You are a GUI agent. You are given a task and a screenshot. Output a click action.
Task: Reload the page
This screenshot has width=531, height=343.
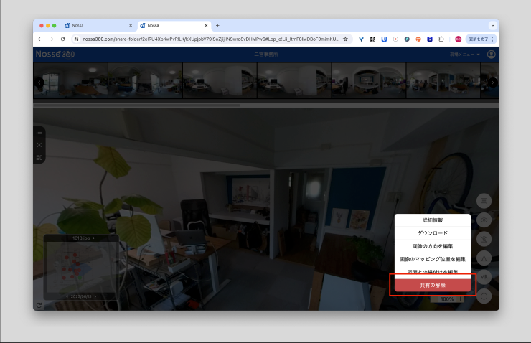[x=62, y=39]
